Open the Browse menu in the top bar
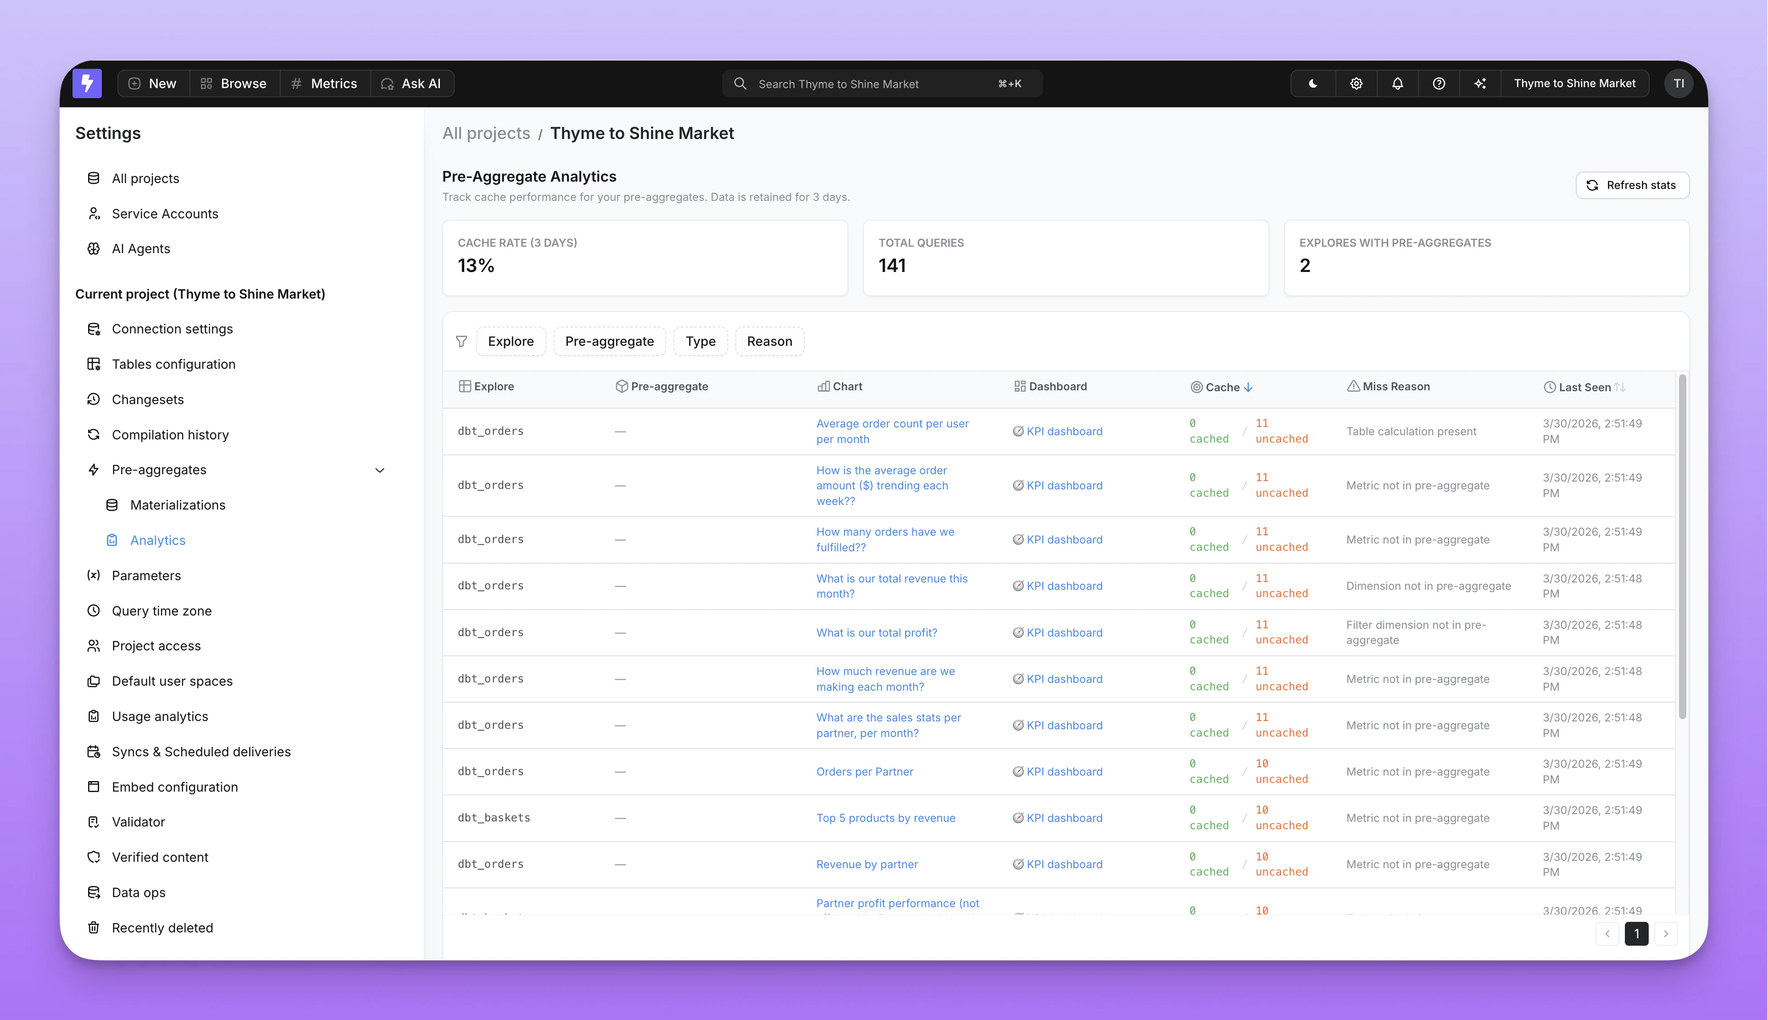1768x1020 pixels. pos(234,83)
